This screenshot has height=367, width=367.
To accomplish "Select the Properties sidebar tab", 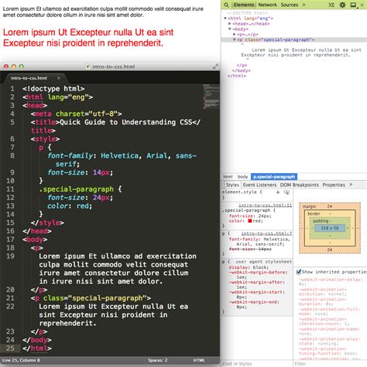I will (x=334, y=185).
